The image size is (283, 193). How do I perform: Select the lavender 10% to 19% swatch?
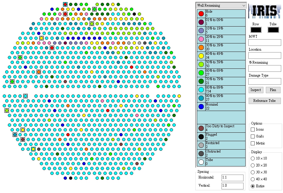[201, 30]
